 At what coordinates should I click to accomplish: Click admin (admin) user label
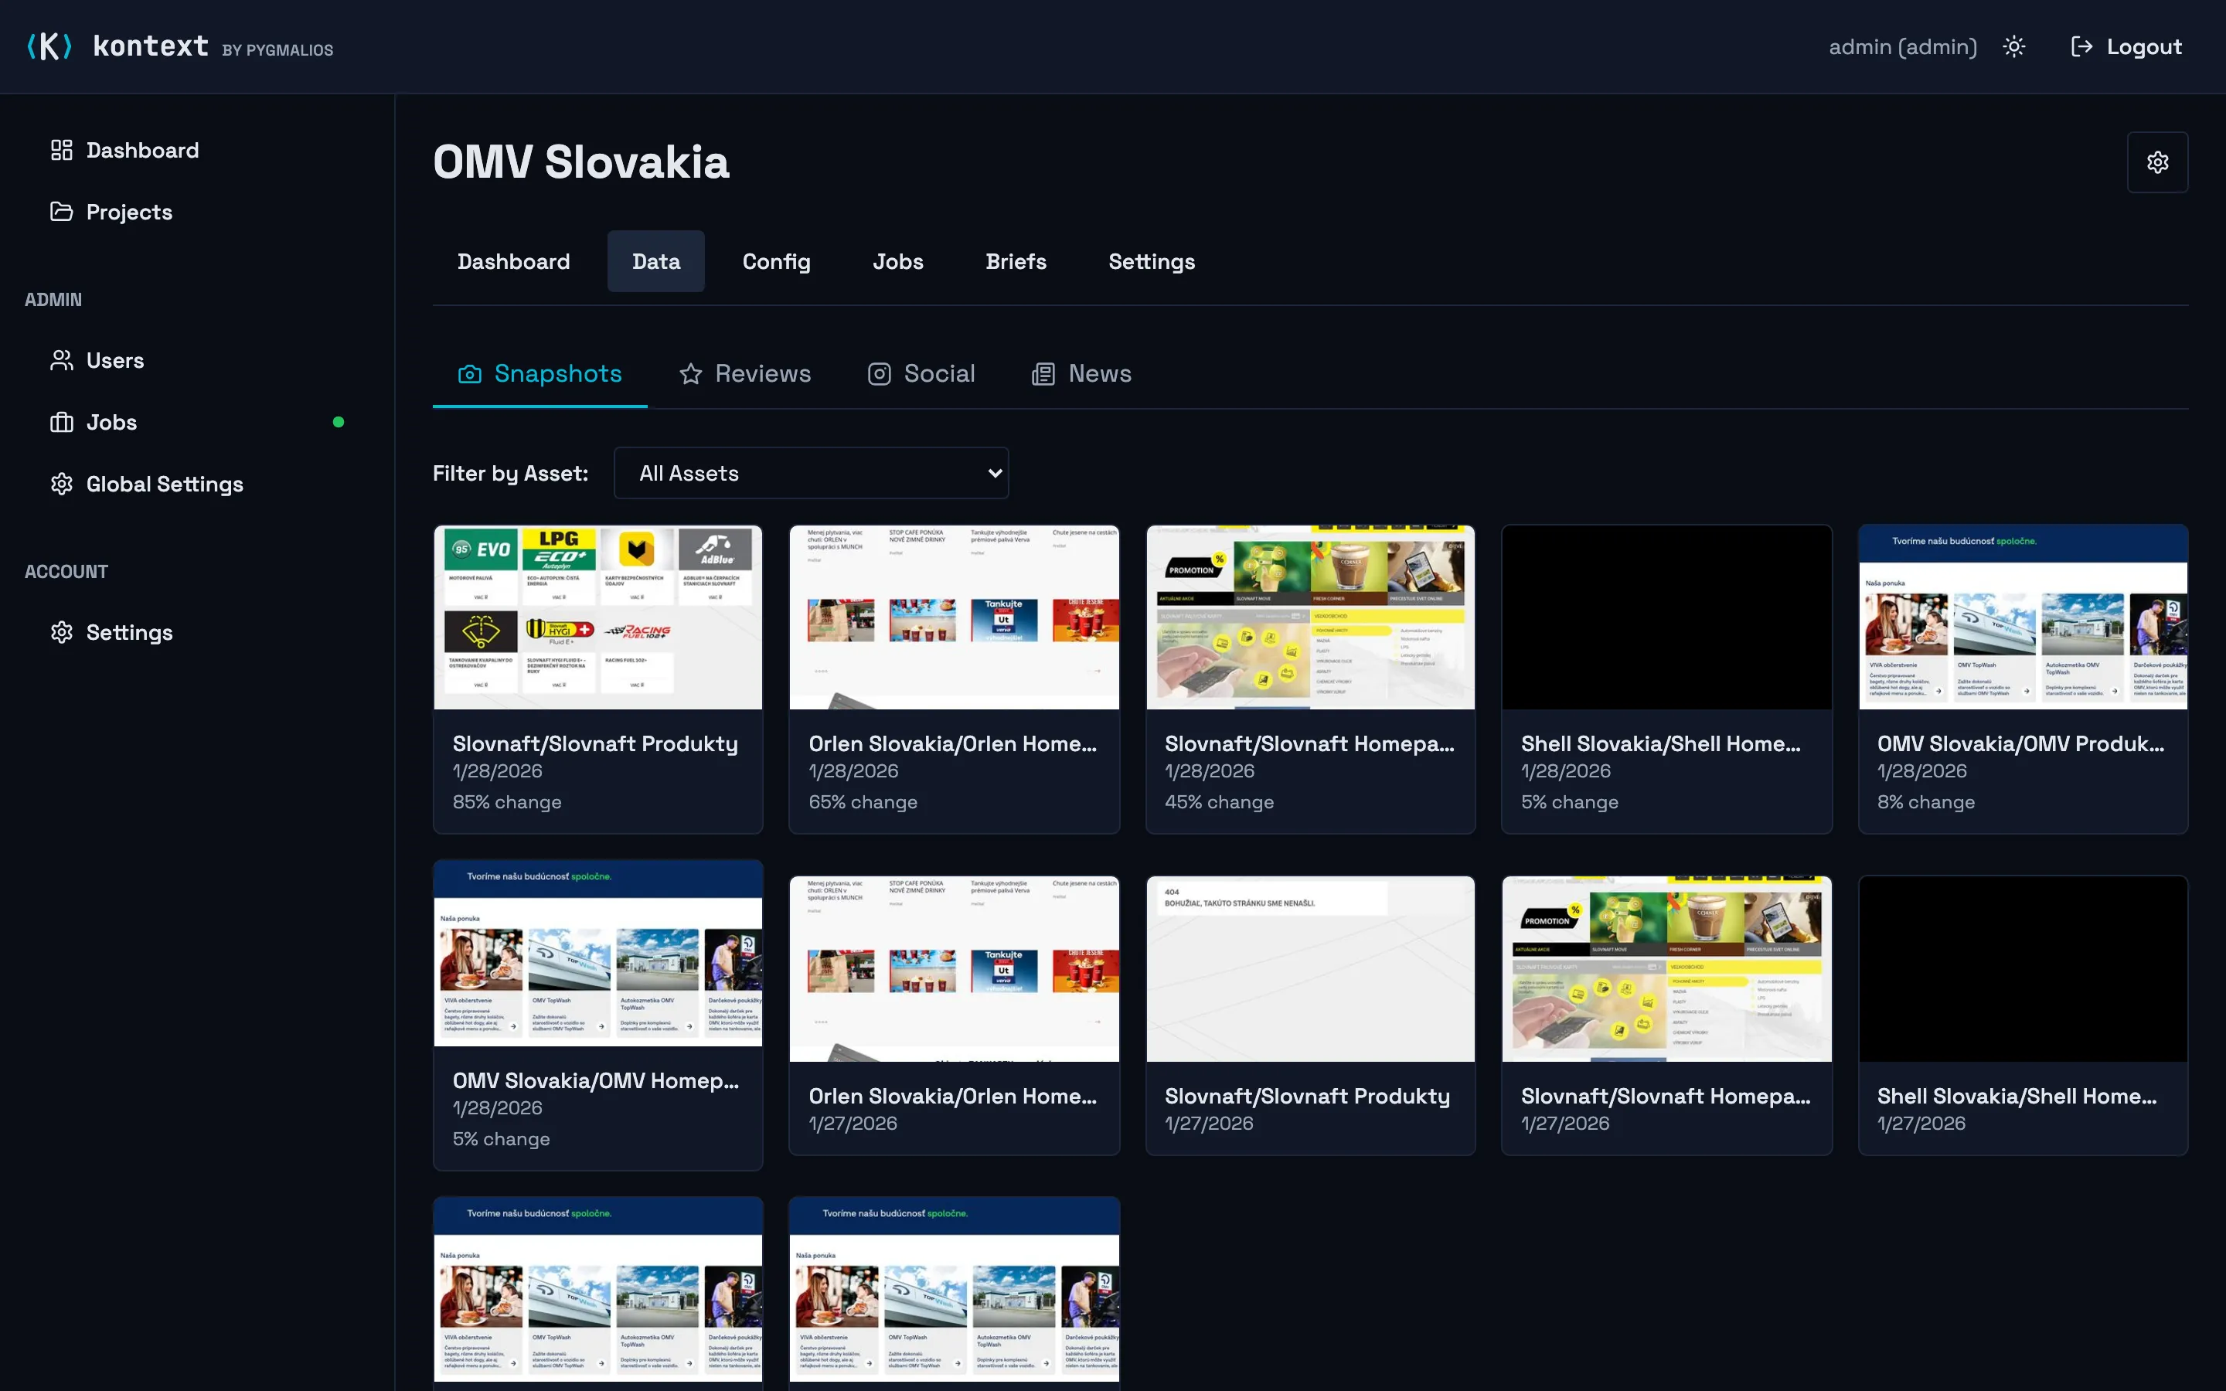(x=1902, y=47)
